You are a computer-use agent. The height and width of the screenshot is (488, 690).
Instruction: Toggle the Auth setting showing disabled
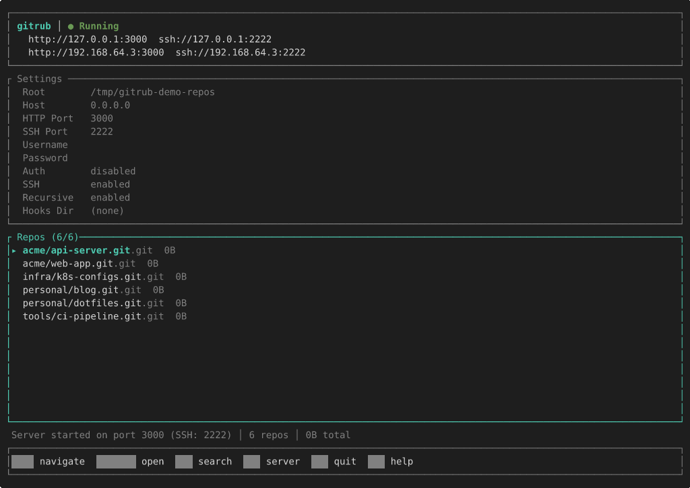(113, 171)
